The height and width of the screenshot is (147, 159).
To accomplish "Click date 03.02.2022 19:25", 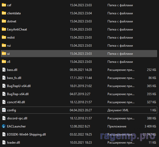I will pyautogui.click(x=81, y=134).
